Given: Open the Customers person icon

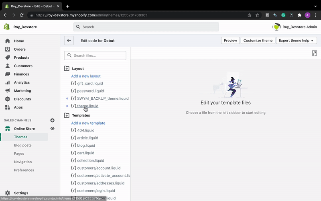Looking at the screenshot, I should coord(8,66).
